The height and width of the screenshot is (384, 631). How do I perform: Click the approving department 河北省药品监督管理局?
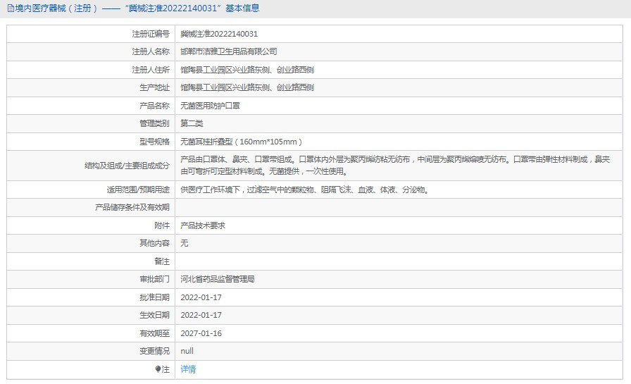pyautogui.click(x=218, y=279)
